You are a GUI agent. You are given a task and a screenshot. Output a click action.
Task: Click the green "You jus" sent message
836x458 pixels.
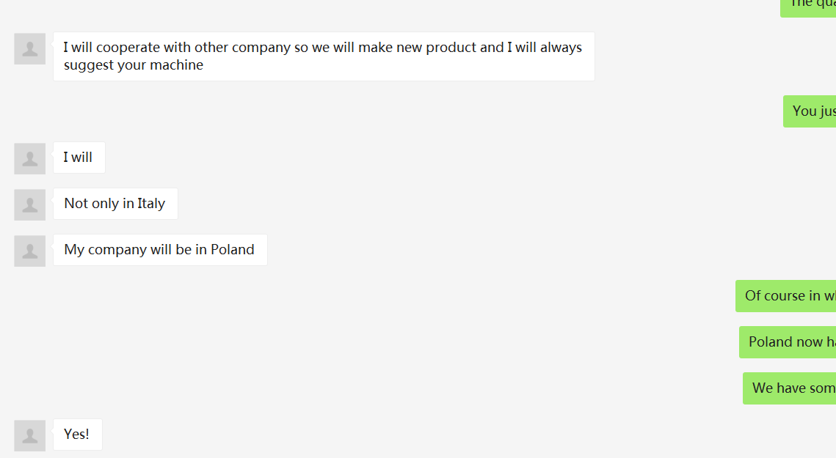(810, 111)
